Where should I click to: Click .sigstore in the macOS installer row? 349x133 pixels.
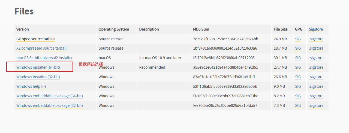(316, 58)
